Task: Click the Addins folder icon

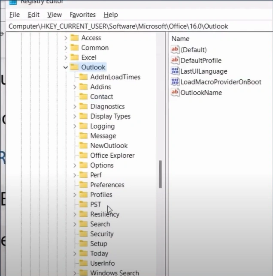Action: [x=83, y=87]
